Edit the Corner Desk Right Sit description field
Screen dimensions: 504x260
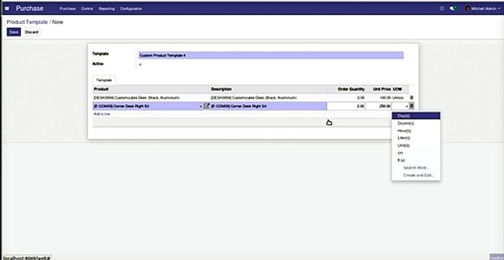click(x=269, y=106)
